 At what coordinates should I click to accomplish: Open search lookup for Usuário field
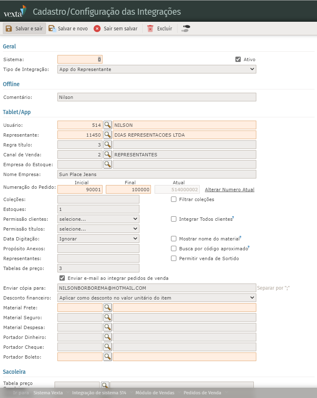[107, 125]
